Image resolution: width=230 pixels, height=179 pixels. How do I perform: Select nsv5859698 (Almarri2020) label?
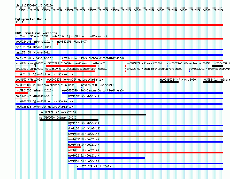click(x=57, y=112)
